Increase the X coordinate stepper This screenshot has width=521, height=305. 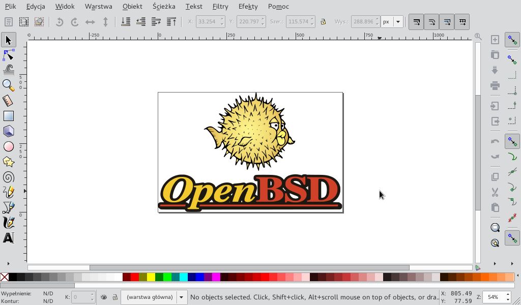[x=222, y=19]
